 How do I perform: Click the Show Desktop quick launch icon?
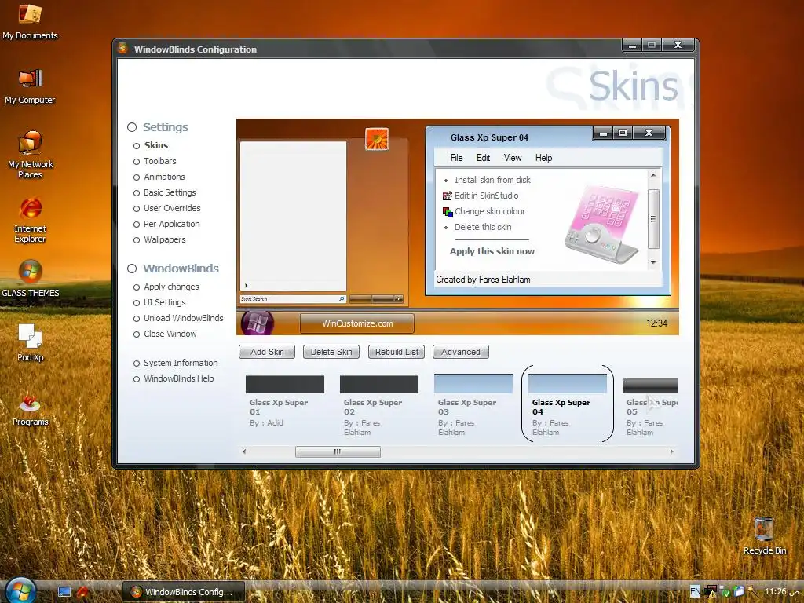pyautogui.click(x=64, y=592)
